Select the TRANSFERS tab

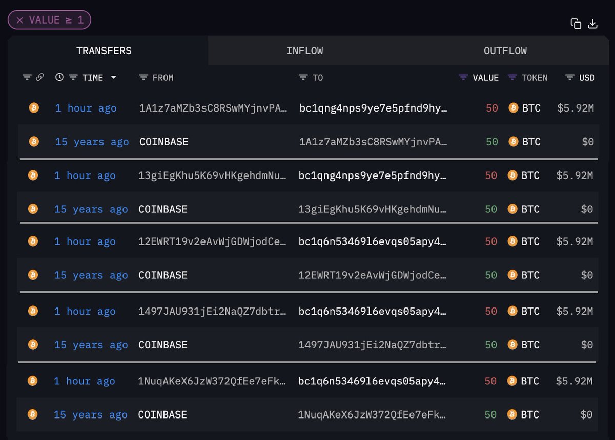click(x=104, y=50)
